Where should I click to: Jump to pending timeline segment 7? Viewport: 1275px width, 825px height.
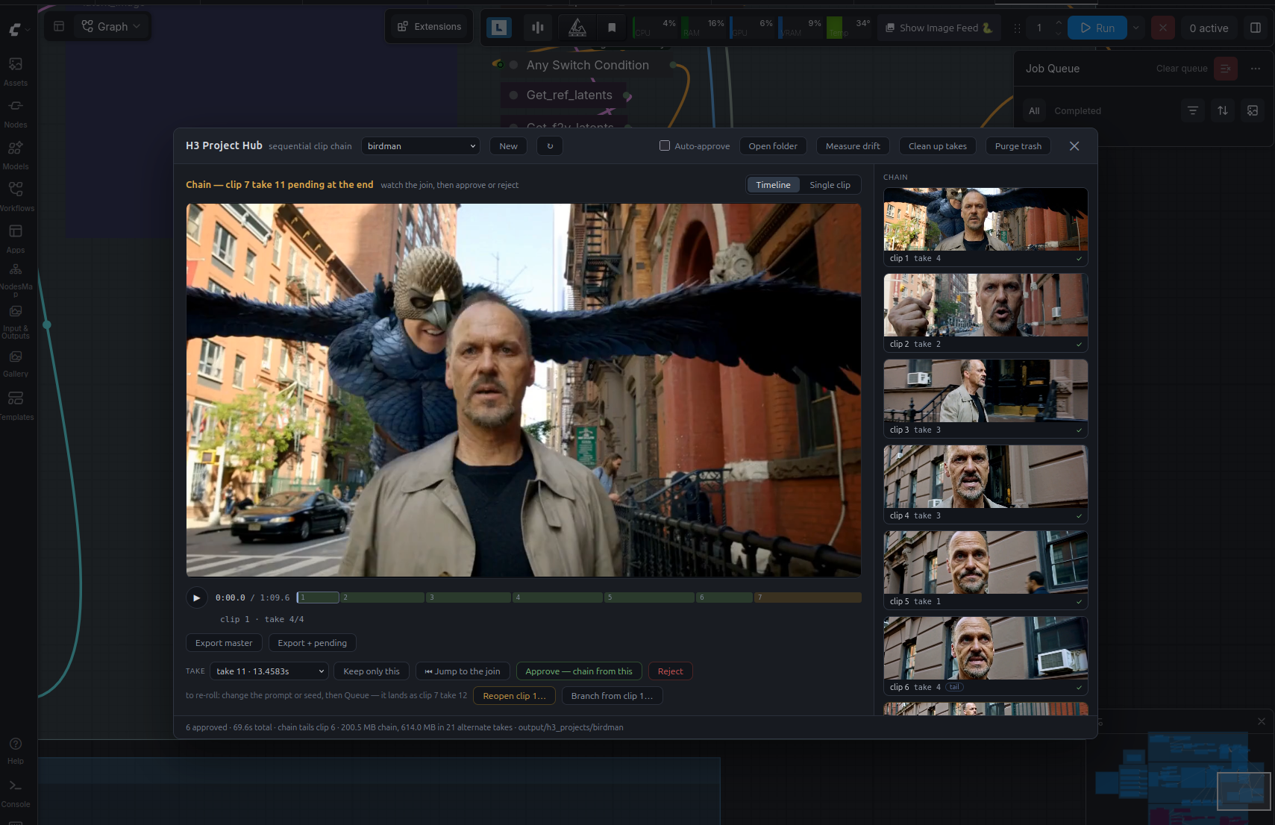point(808,597)
